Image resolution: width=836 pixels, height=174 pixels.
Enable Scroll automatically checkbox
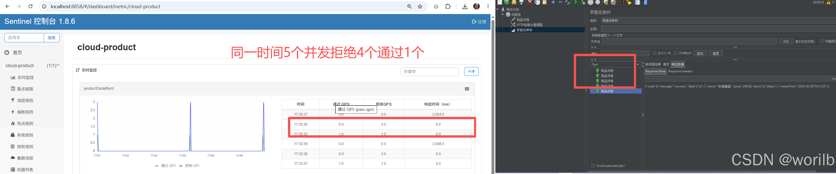593,166
